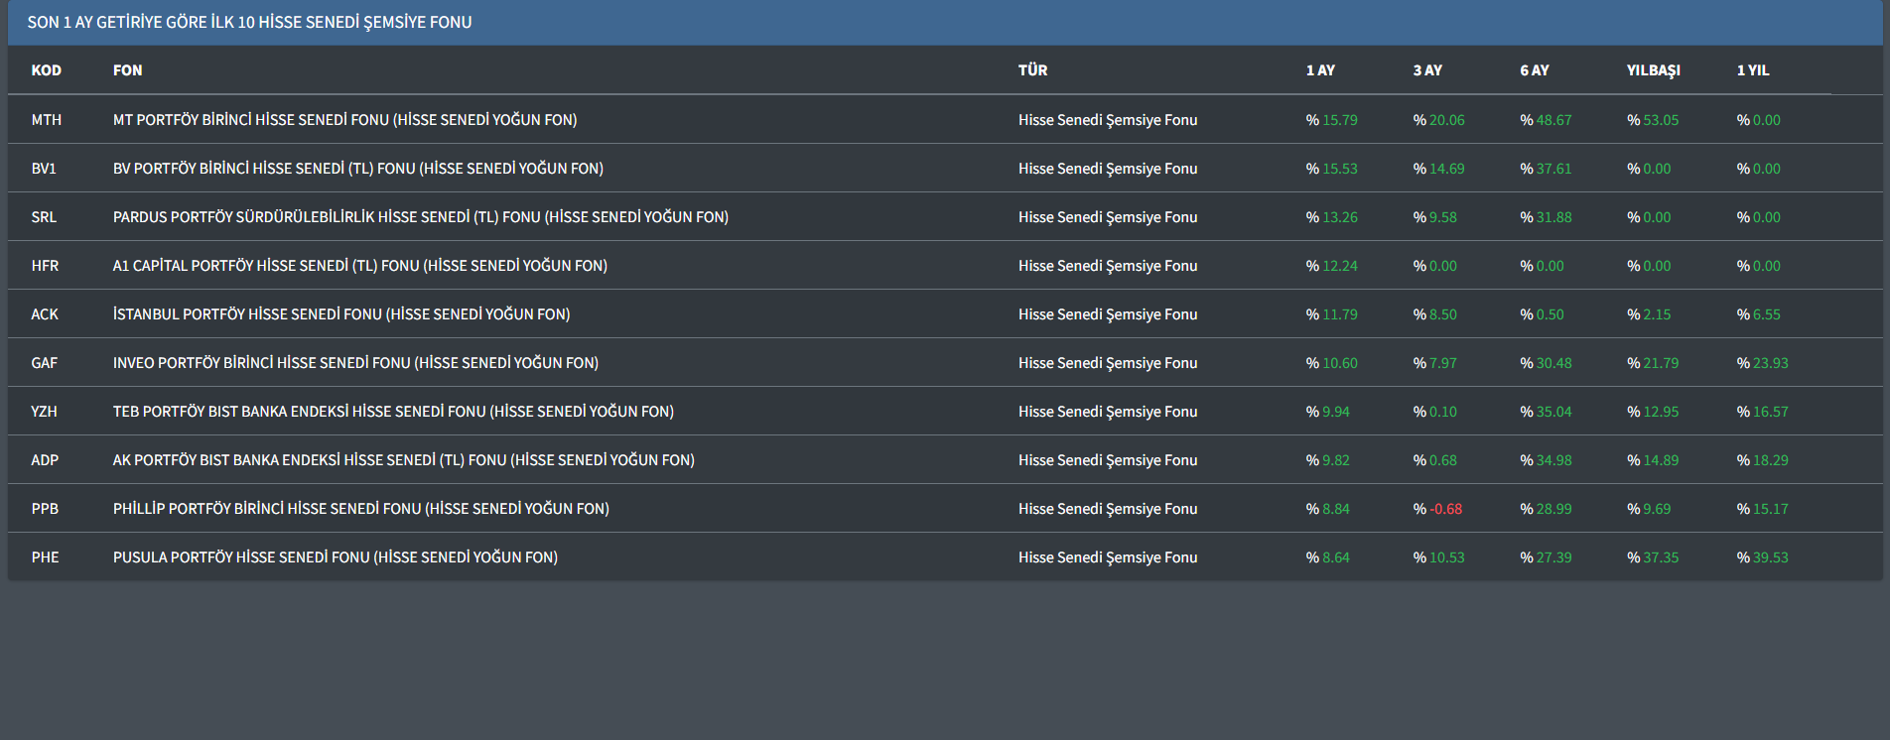This screenshot has width=1890, height=740.
Task: Open AK Portföy BIST Banka Endeksi fund
Action: pyautogui.click(x=403, y=460)
